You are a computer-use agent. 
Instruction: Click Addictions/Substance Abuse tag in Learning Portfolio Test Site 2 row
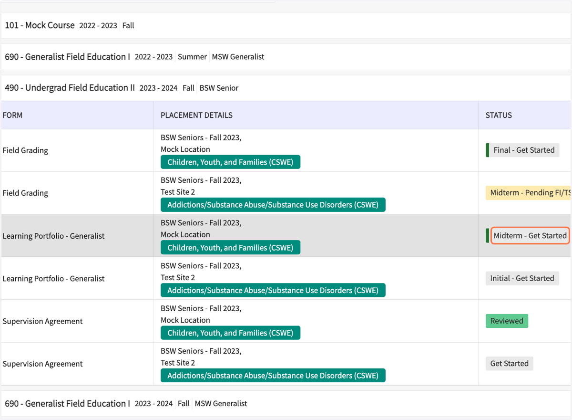point(273,290)
